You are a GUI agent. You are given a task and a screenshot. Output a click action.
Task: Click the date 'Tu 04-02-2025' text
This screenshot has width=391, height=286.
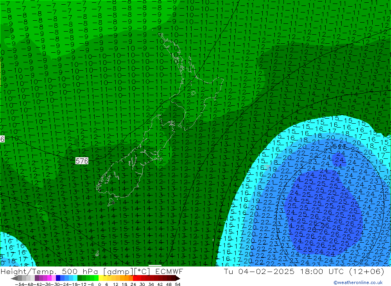coord(259,271)
